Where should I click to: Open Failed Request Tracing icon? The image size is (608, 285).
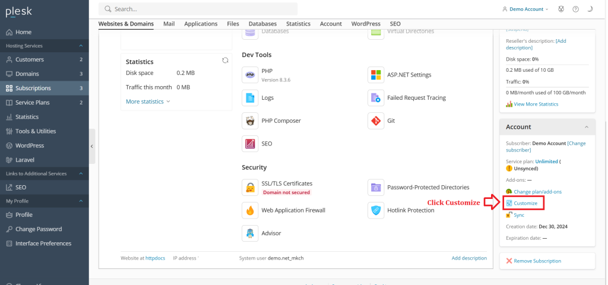pyautogui.click(x=376, y=98)
